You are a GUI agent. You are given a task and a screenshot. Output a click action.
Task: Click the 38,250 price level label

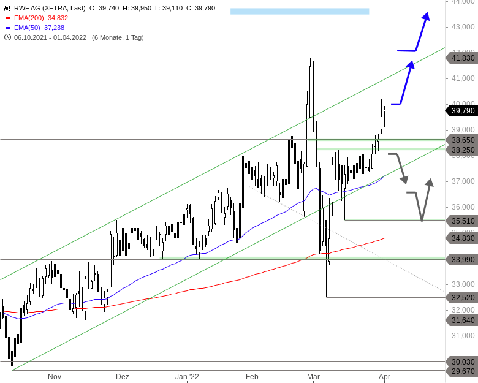point(462,150)
